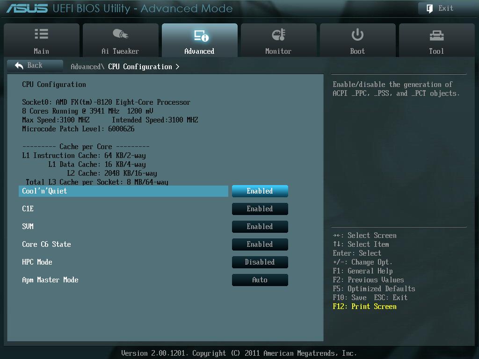Click the CPU Configuration panel heading

tap(54, 85)
